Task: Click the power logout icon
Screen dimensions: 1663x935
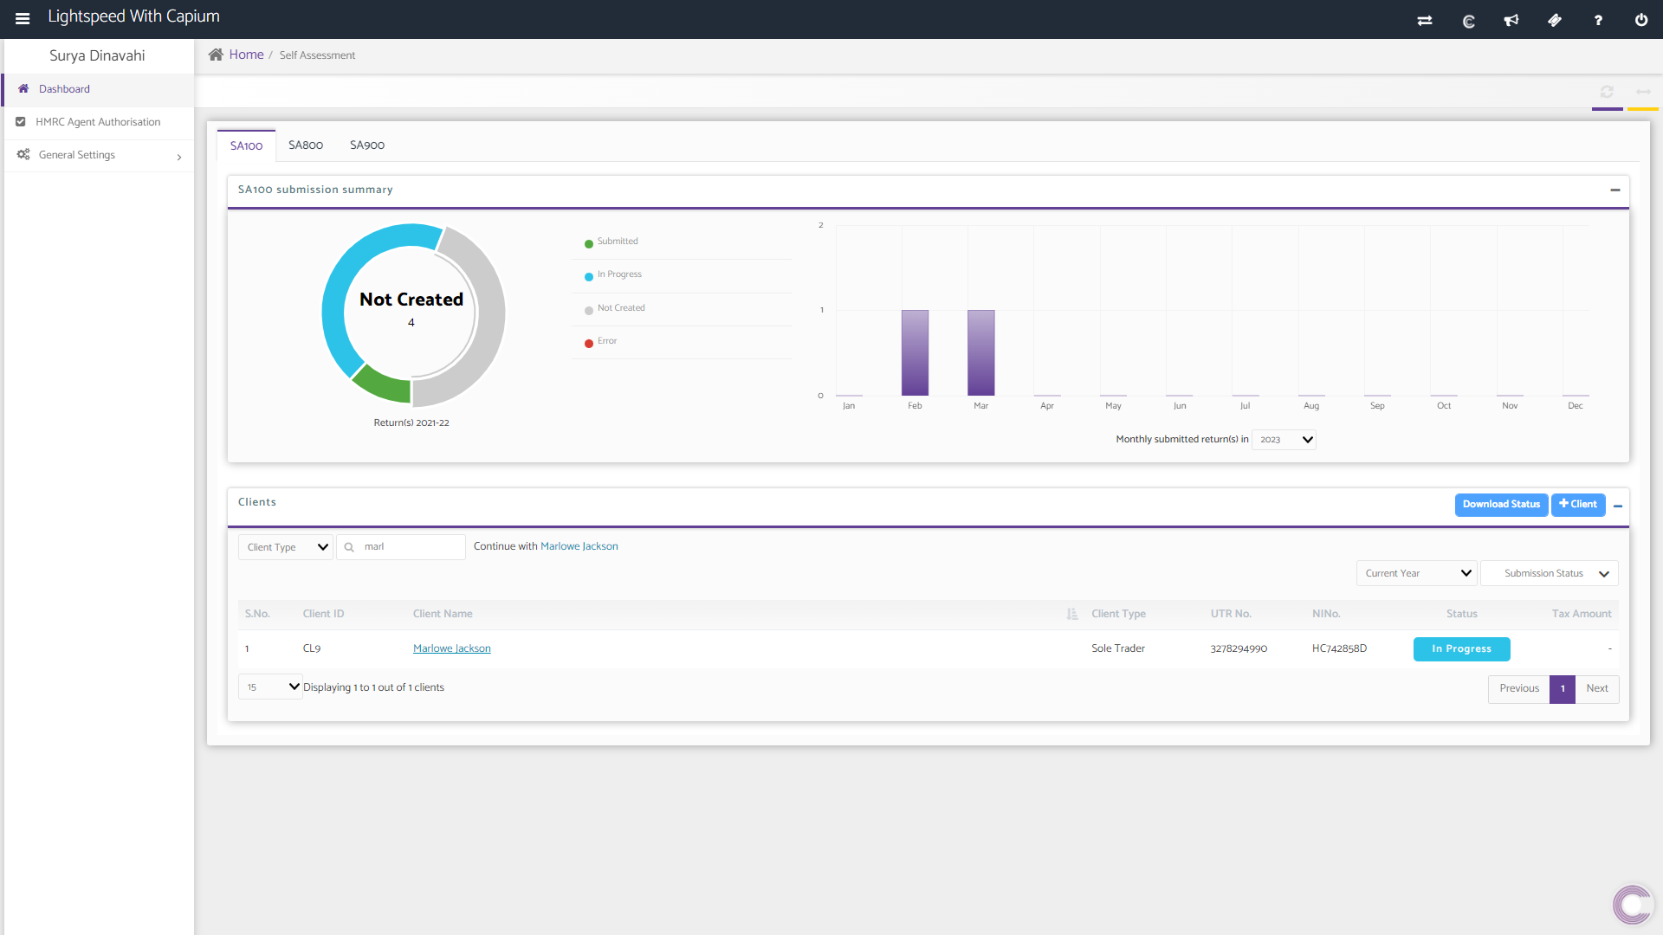Action: (1641, 20)
